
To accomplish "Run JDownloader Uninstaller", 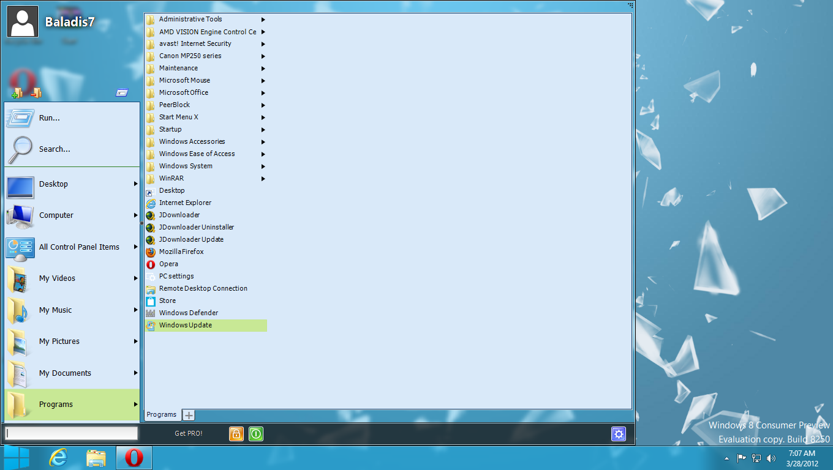I will (206, 227).
